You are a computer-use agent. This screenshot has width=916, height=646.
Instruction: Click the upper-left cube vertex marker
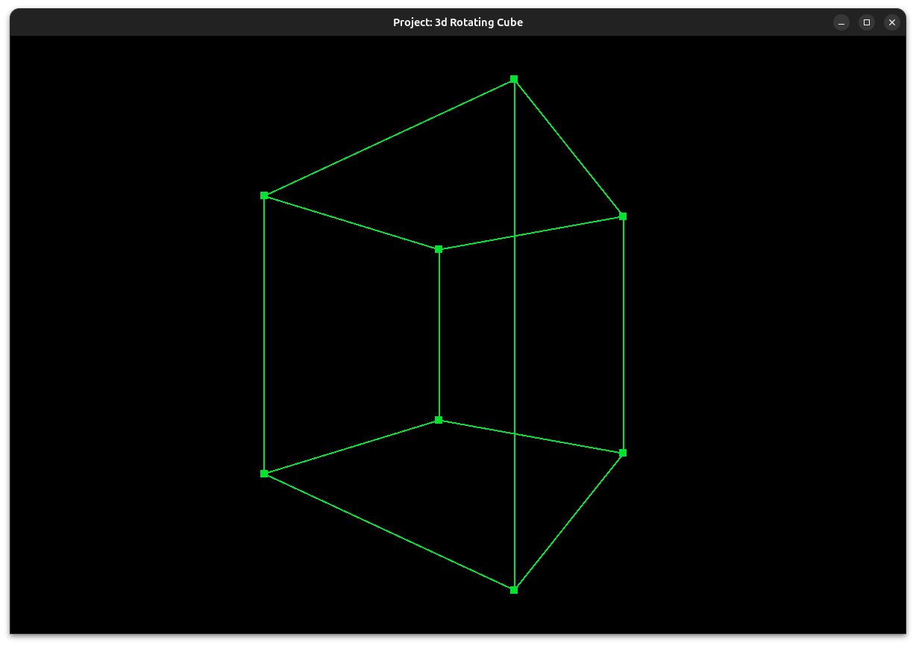265,195
